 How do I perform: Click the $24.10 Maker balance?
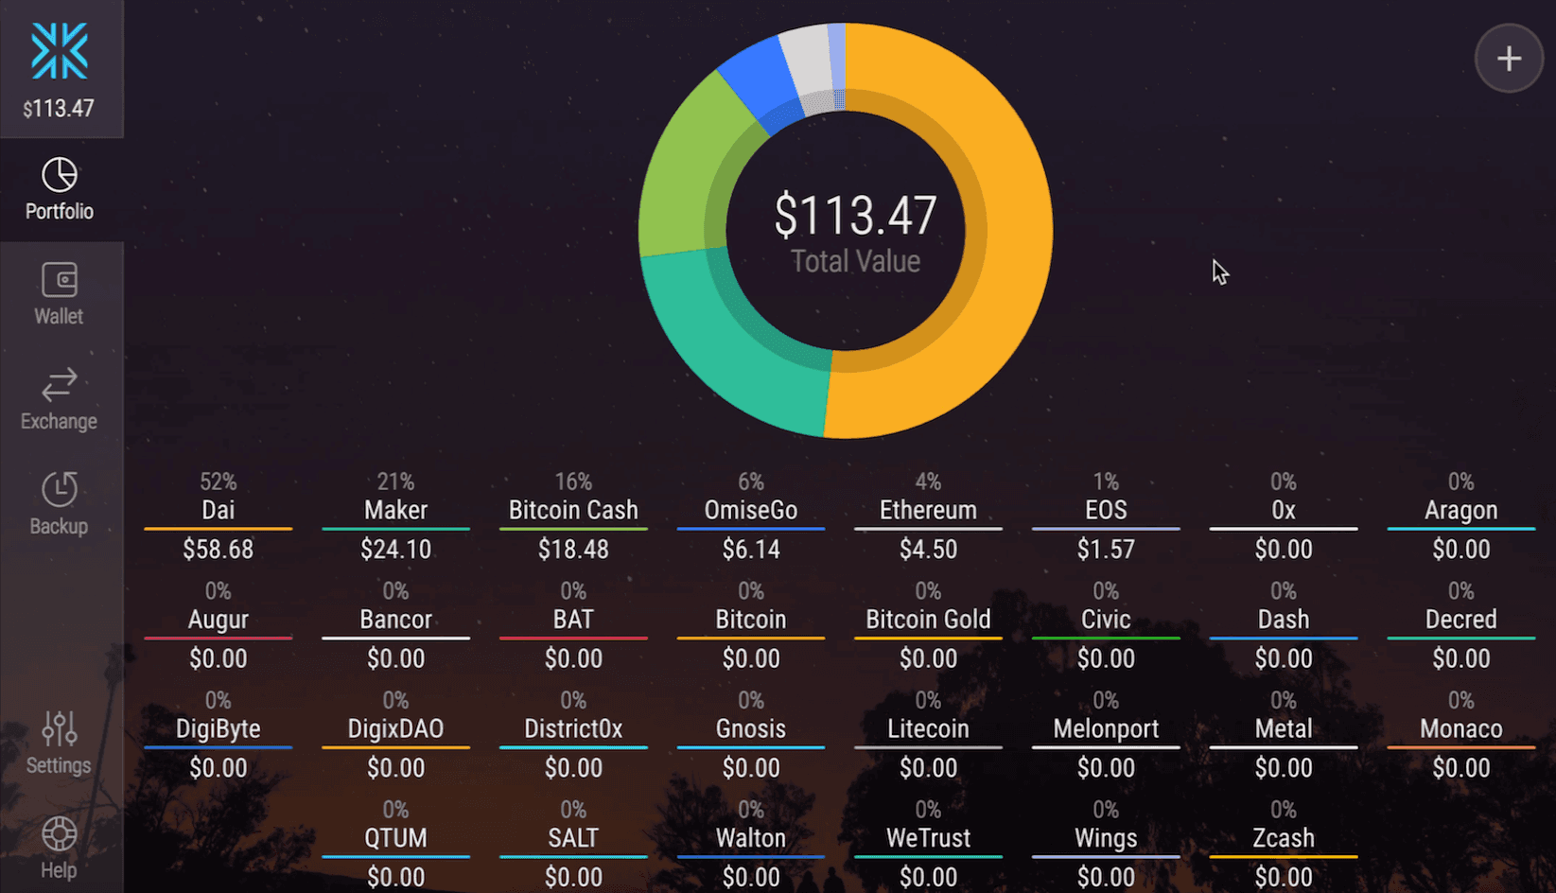(x=395, y=550)
